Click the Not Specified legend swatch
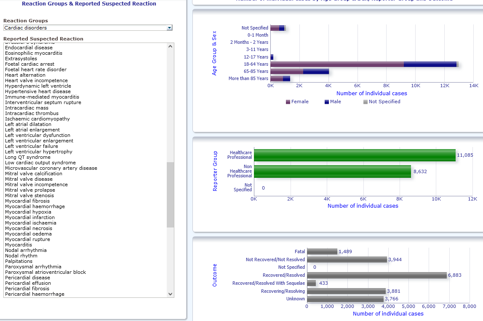Viewport: 483px width, 321px height. coord(366,102)
